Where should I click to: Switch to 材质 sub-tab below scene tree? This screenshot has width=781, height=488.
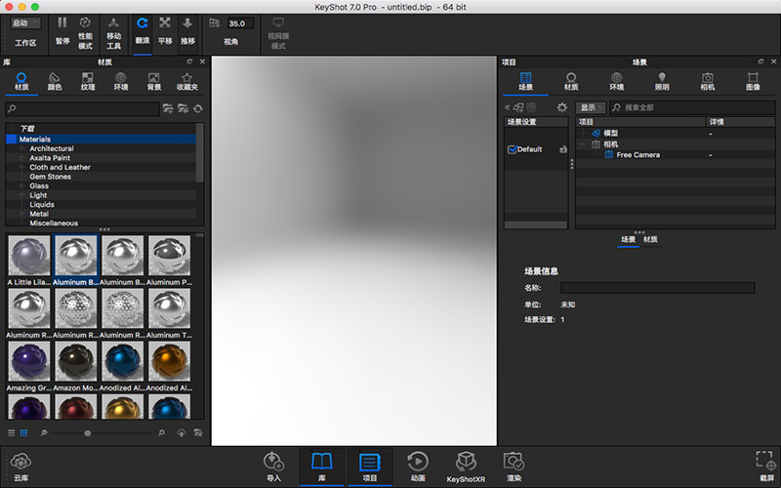650,239
